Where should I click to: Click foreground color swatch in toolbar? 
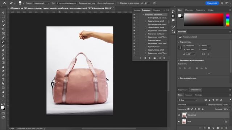pos(2,107)
